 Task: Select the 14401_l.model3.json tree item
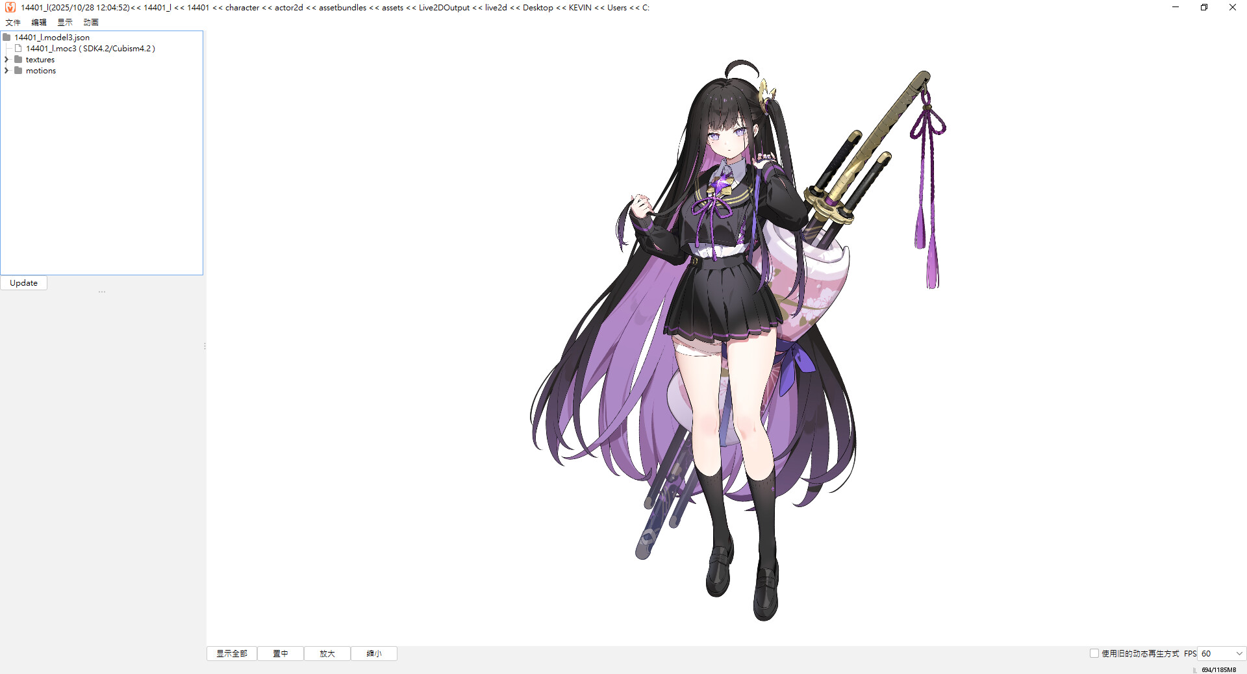[x=52, y=38]
